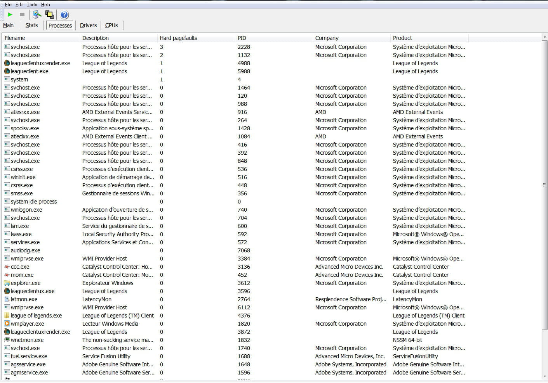Stop monitoring with the gray stop button
Viewport: 548px width, 383px height.
click(22, 15)
